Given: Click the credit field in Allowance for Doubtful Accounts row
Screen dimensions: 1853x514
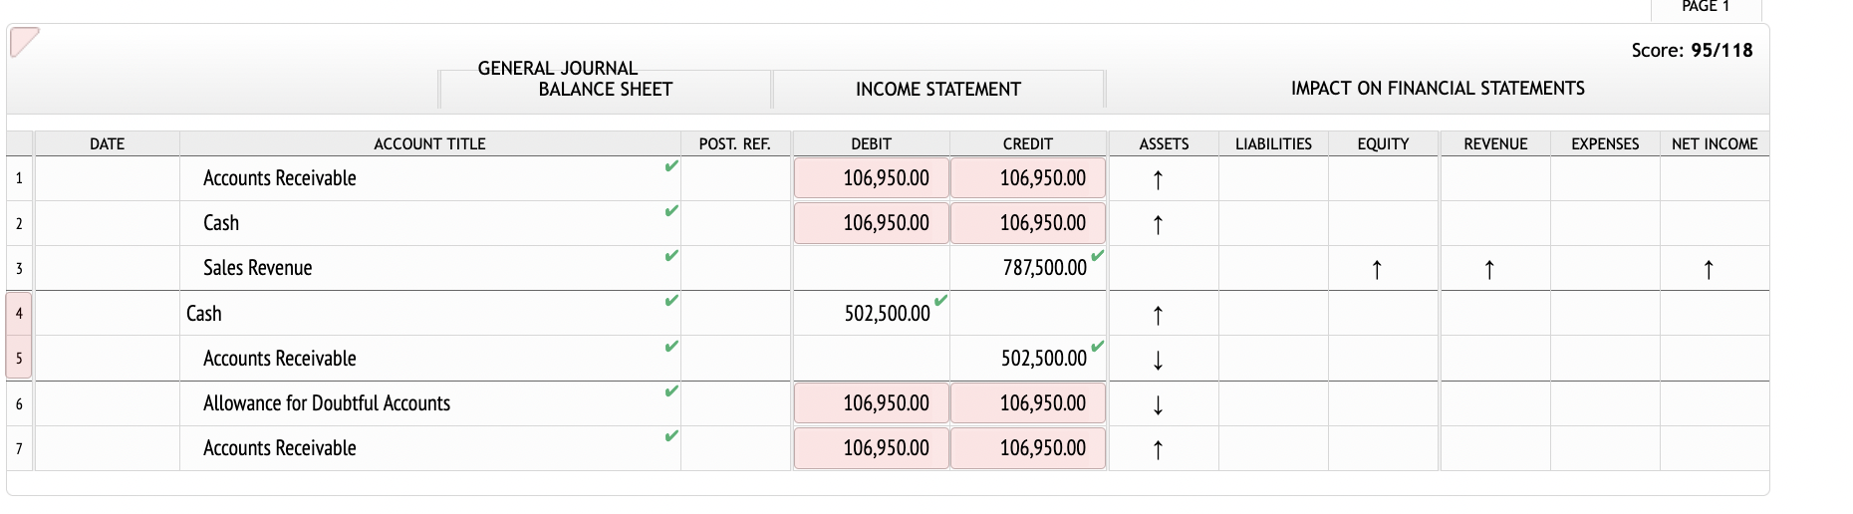Looking at the screenshot, I should [1028, 403].
